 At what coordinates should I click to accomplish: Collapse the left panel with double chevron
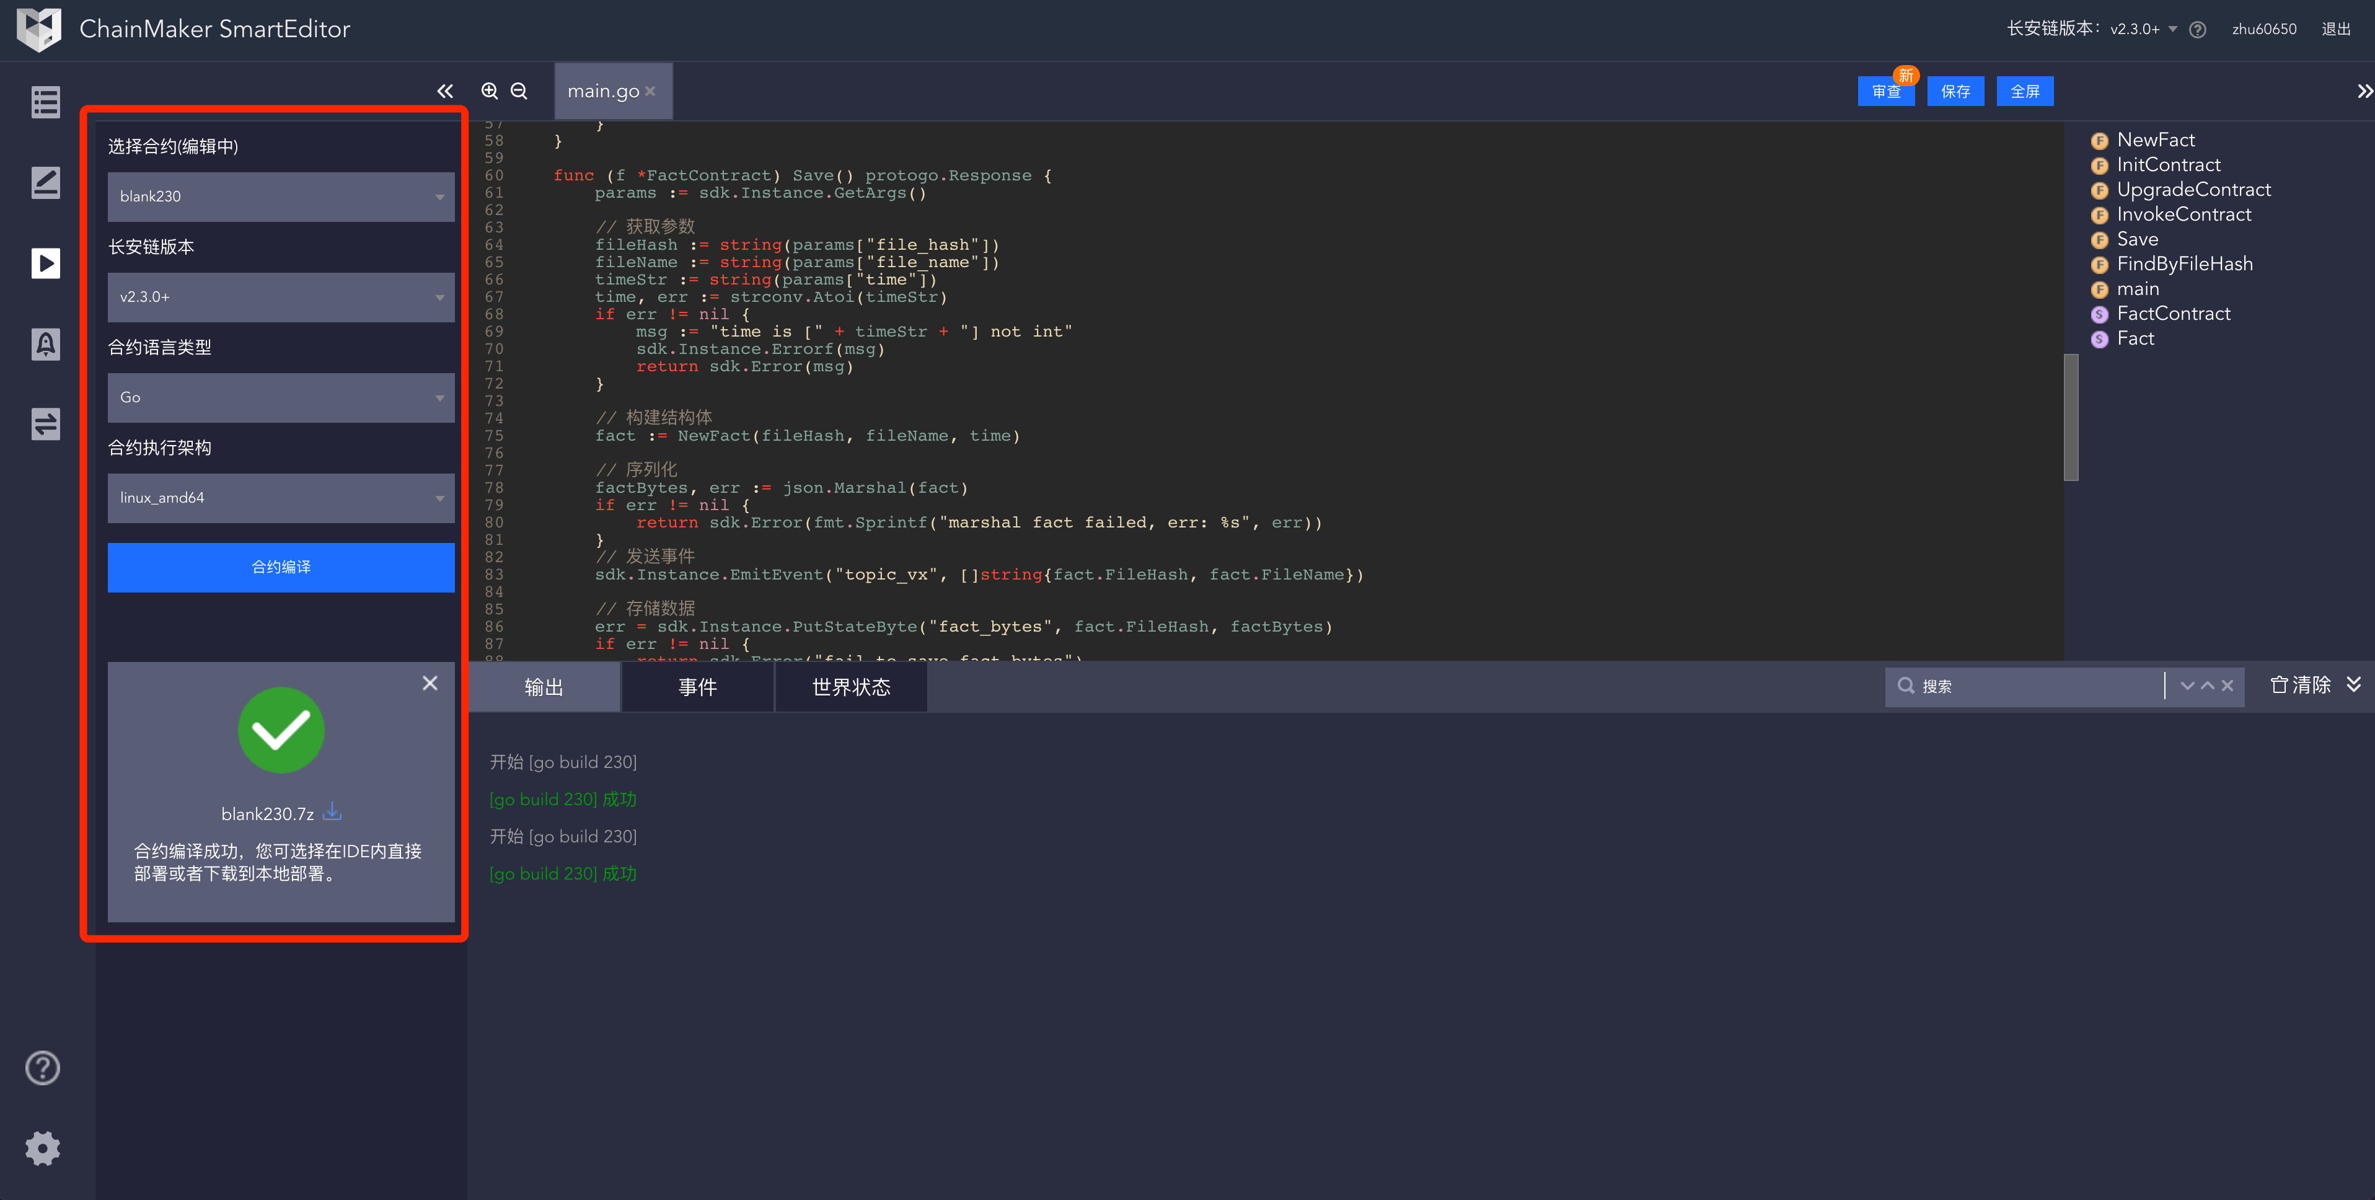pos(445,91)
